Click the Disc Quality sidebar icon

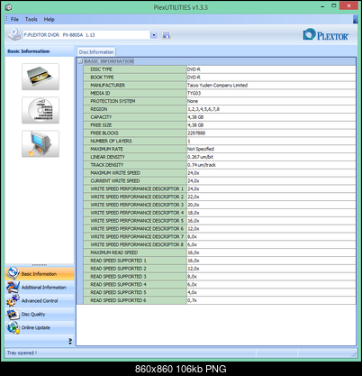tap(13, 314)
